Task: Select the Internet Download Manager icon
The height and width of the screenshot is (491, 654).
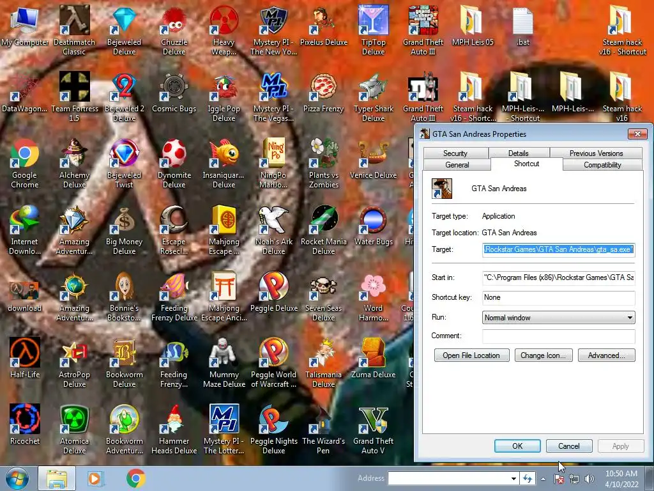Action: tap(25, 219)
